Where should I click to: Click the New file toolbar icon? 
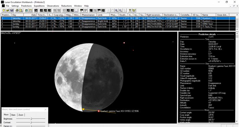[4, 10]
